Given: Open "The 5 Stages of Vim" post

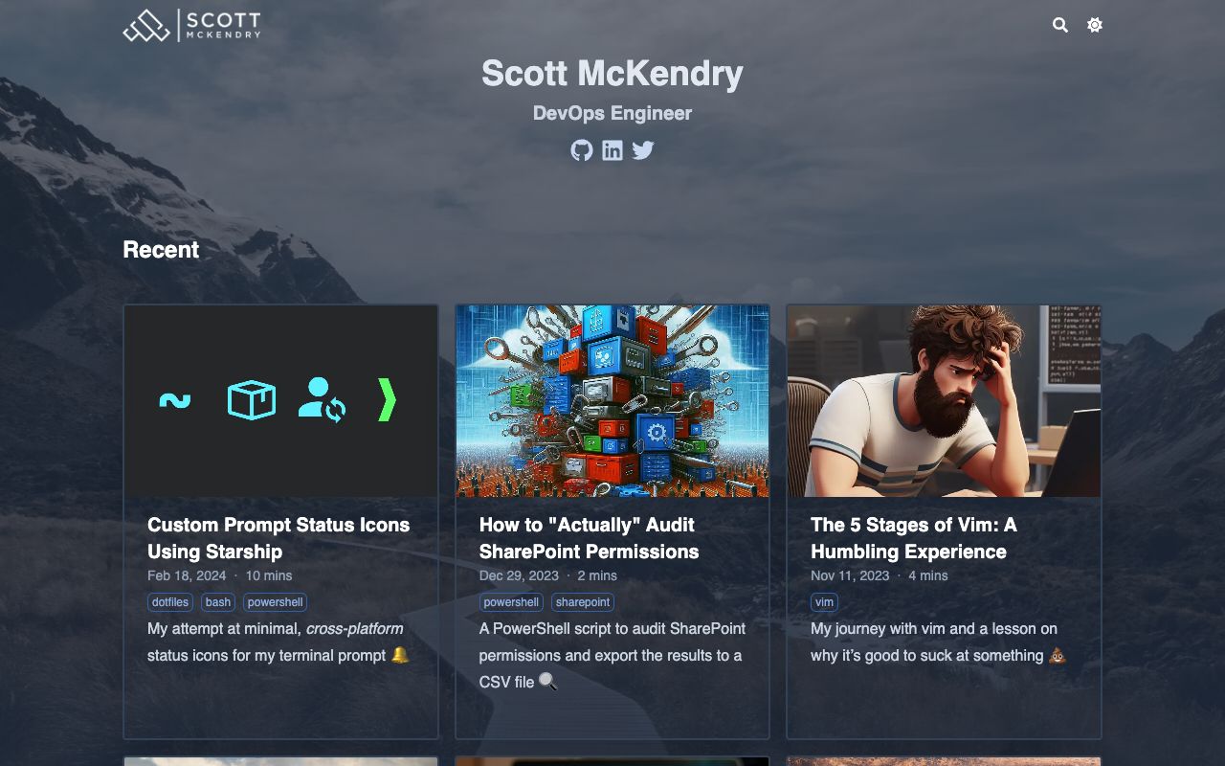Looking at the screenshot, I should pos(913,538).
